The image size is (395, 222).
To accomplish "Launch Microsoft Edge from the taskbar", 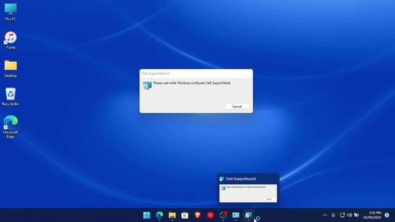I will pos(159,215).
